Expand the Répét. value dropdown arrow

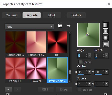107,55
